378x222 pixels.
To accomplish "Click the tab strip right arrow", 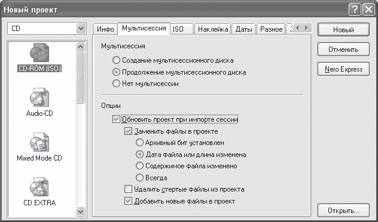I will pyautogui.click(x=306, y=28).
